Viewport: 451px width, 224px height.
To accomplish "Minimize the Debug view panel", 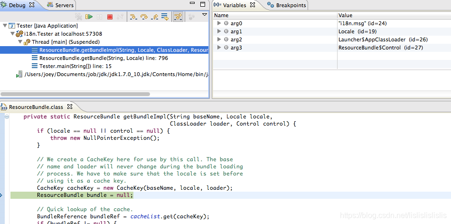I will [192, 3].
